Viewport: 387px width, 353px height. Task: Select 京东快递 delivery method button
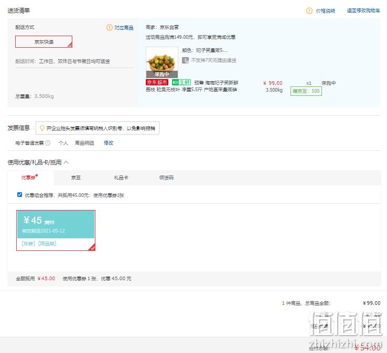tap(44, 42)
